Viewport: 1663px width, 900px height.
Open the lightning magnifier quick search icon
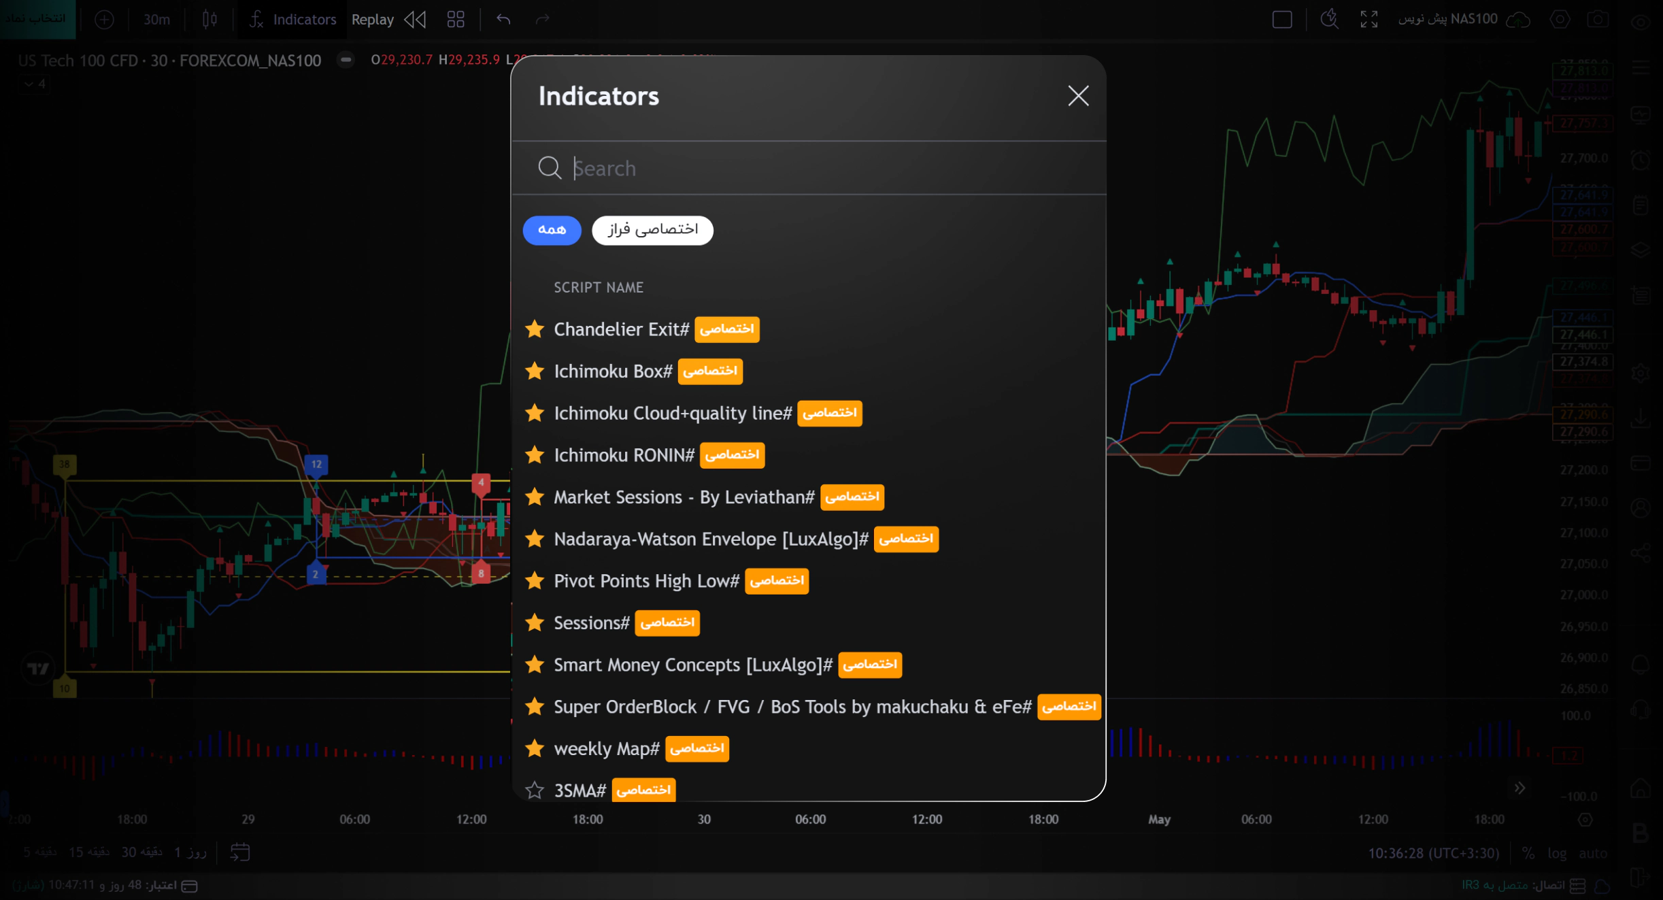point(1329,20)
